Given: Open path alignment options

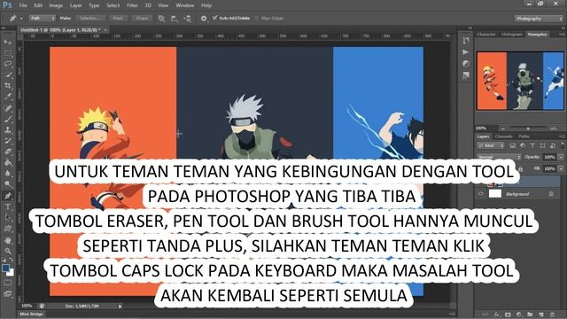Looking at the screenshot, I should coord(175,18).
